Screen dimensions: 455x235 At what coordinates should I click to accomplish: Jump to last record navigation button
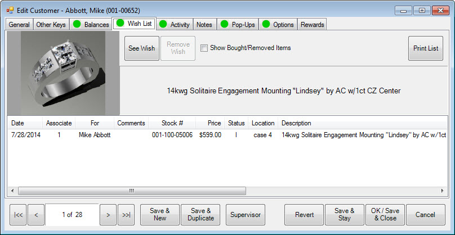click(126, 215)
